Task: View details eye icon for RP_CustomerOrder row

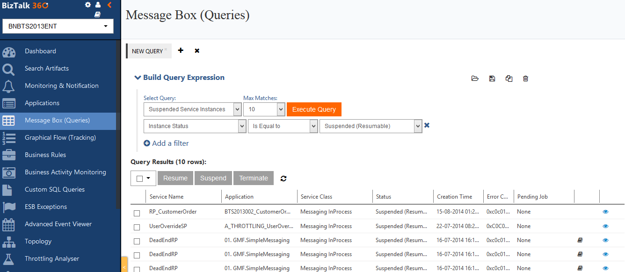Action: (605, 212)
